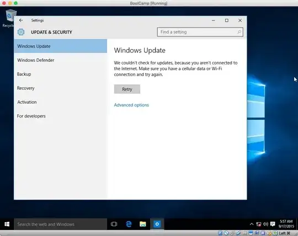Open the Advanced options link
298x236 pixels.
click(131, 105)
